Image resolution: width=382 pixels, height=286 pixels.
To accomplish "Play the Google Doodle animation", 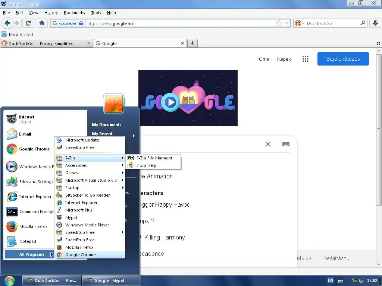I will pyautogui.click(x=170, y=102).
